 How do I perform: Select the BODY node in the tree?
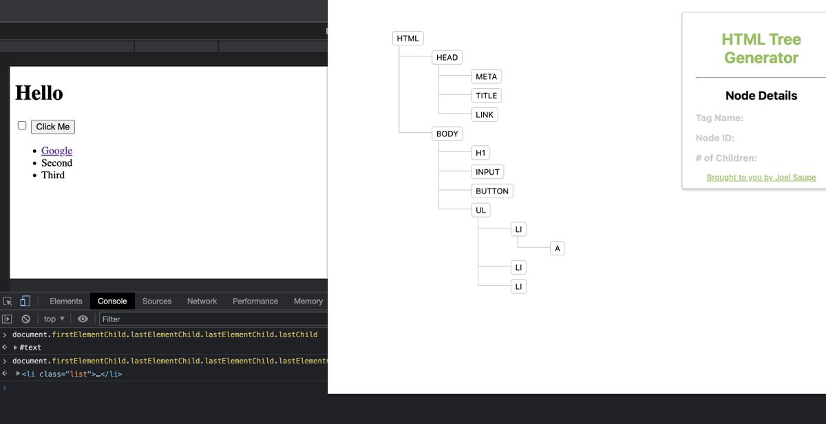[x=447, y=134]
